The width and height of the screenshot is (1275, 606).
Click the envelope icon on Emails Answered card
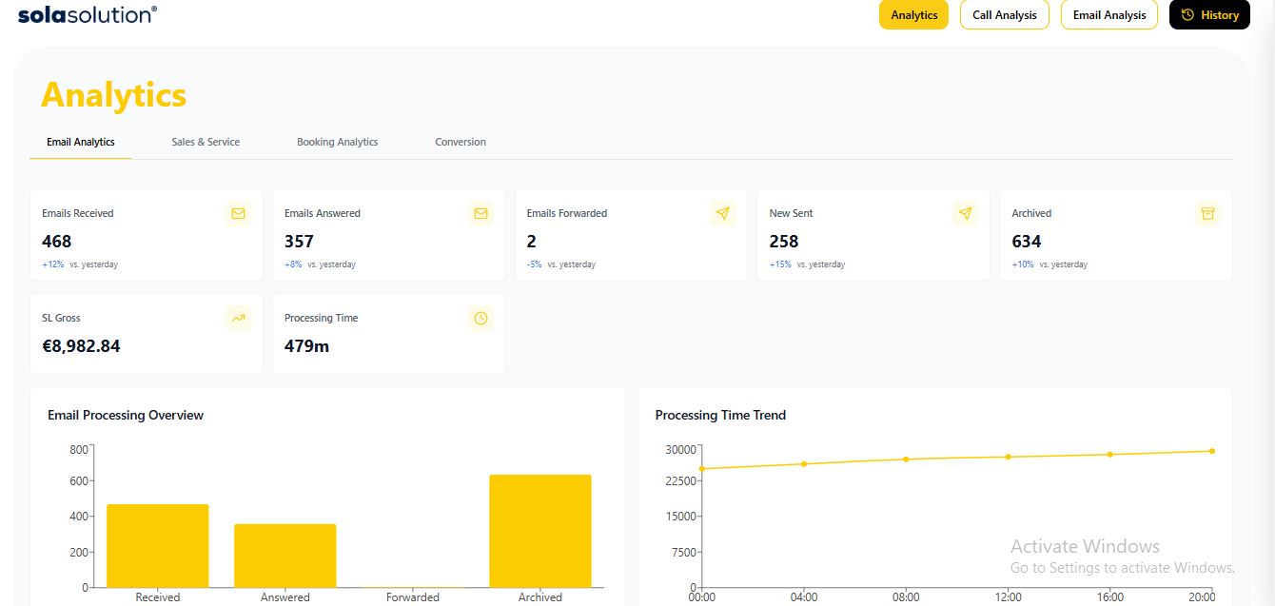coord(481,214)
